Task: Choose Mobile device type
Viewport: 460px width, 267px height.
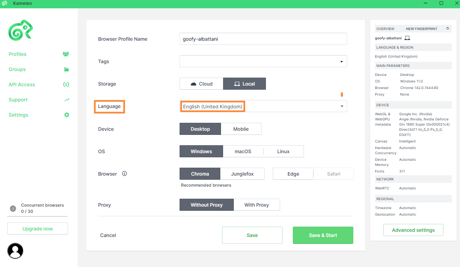Action: click(x=241, y=129)
